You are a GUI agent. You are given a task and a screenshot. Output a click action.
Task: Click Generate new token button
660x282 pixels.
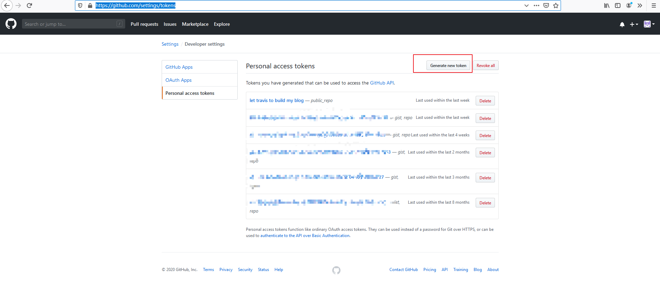(x=448, y=66)
